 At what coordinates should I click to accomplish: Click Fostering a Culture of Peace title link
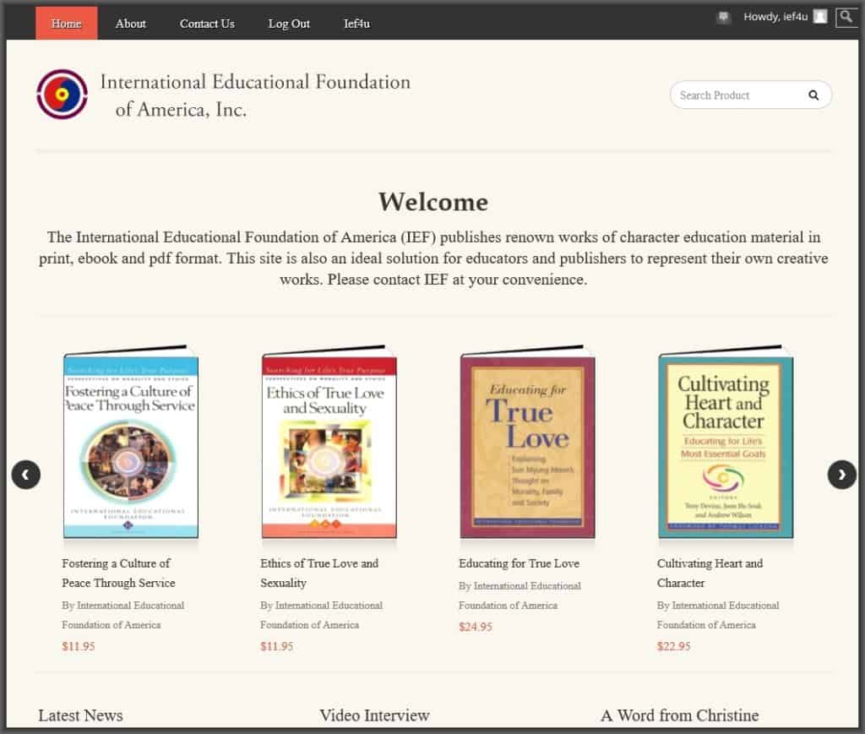[118, 573]
